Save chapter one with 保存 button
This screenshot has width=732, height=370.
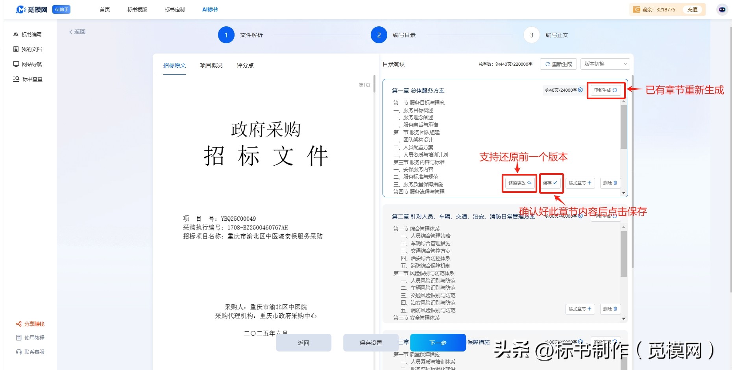click(551, 183)
